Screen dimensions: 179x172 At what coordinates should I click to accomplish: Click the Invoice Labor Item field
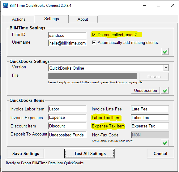(67, 109)
